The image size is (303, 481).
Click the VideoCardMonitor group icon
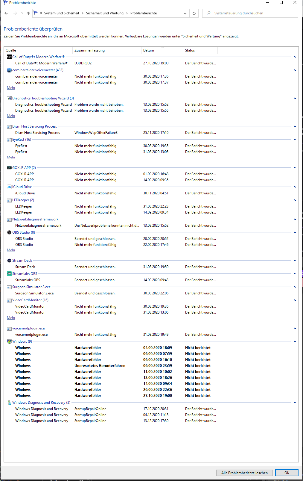coord(9,300)
